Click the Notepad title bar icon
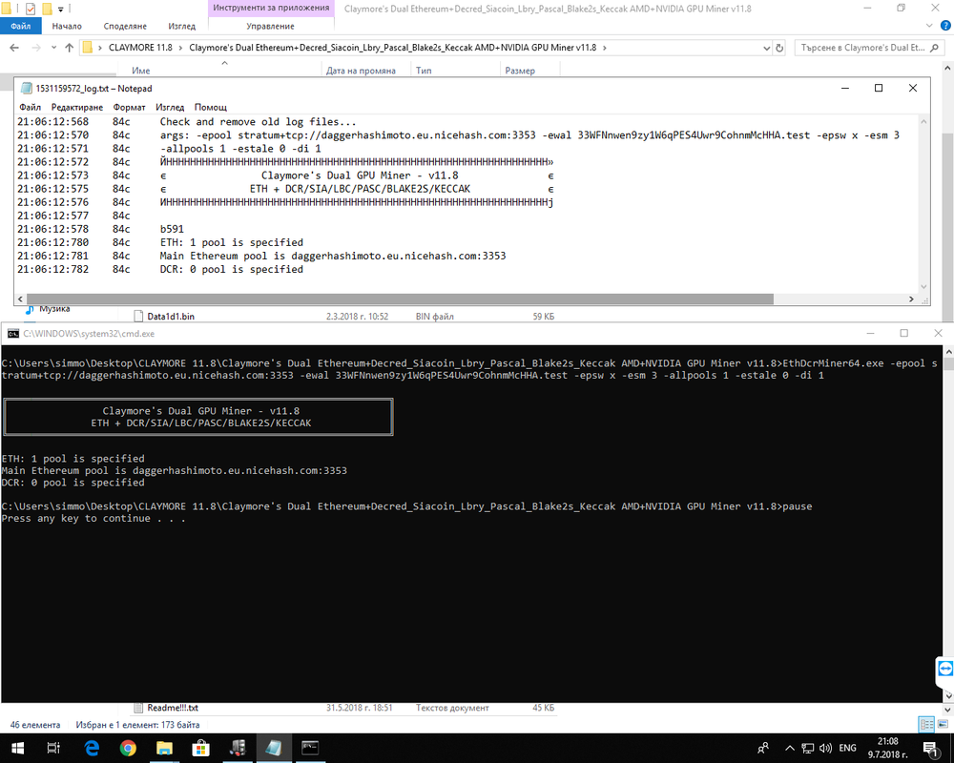954x763 pixels. (26, 89)
